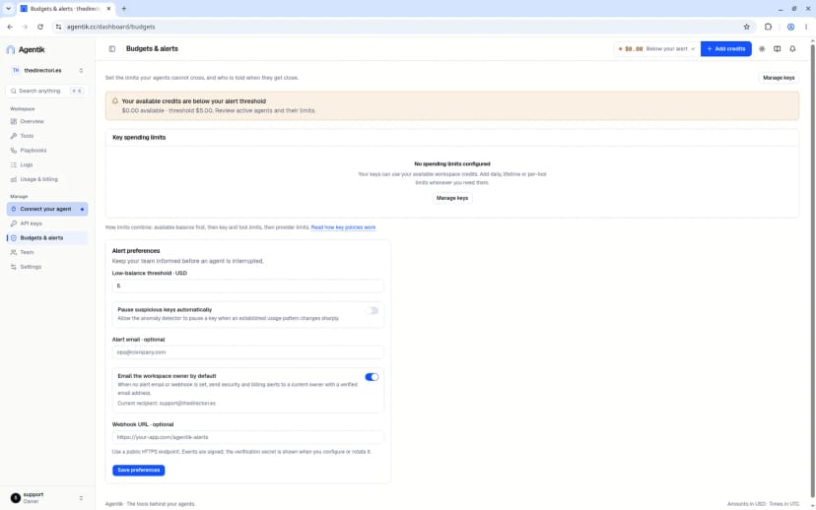Image resolution: width=816 pixels, height=510 pixels.
Task: Click the page vertical scrollbar
Action: tap(812, 271)
